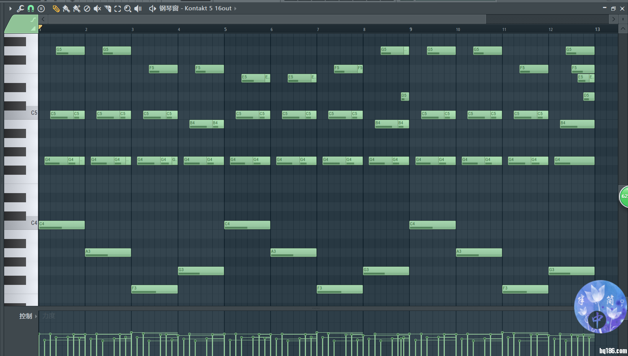
Task: Select the G3 note at bar 4
Action: [x=201, y=271]
